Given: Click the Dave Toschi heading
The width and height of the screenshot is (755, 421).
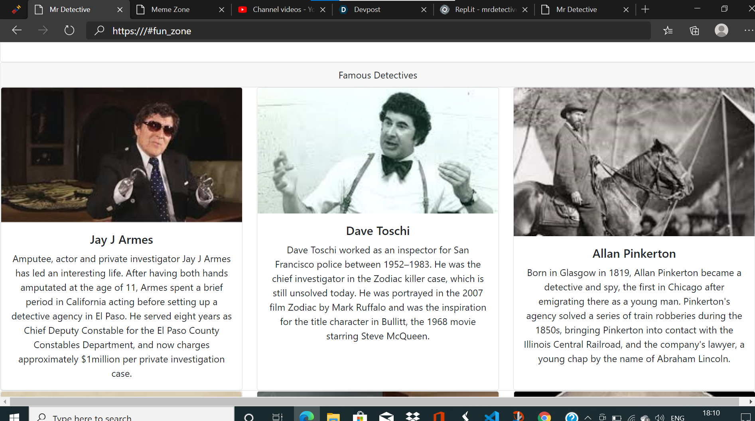Looking at the screenshot, I should click(x=378, y=231).
